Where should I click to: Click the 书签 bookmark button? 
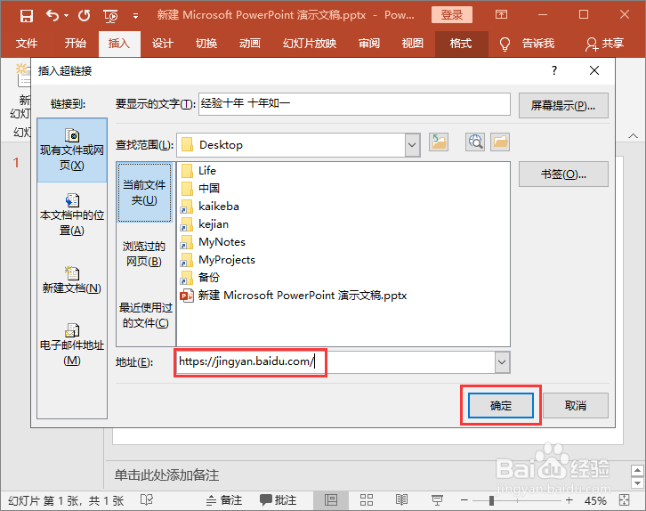tap(563, 174)
